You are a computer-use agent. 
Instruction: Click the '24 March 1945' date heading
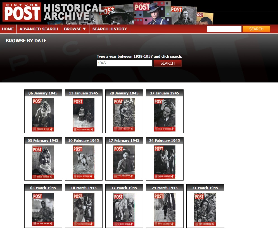[x=165, y=188]
